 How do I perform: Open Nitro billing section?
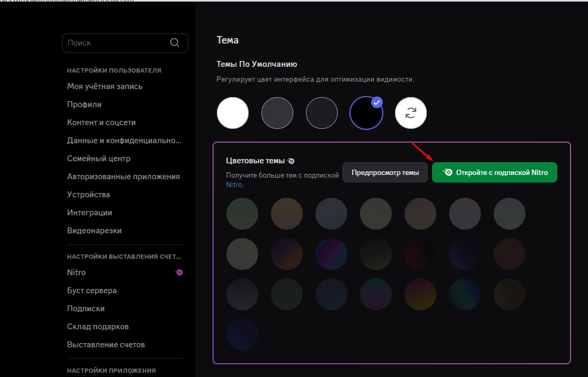tap(76, 273)
